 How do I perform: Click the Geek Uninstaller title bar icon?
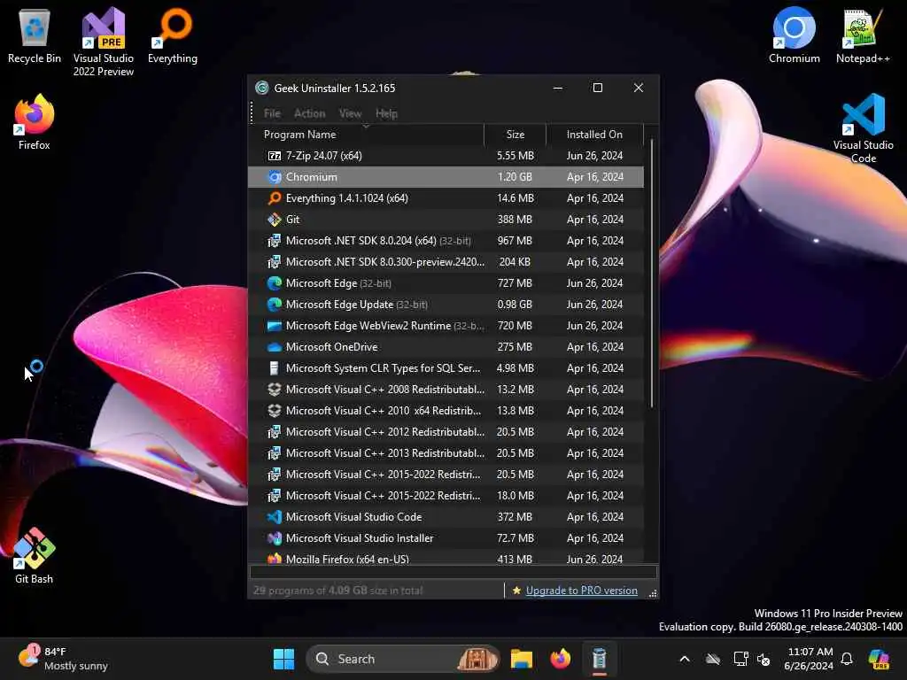tap(262, 88)
